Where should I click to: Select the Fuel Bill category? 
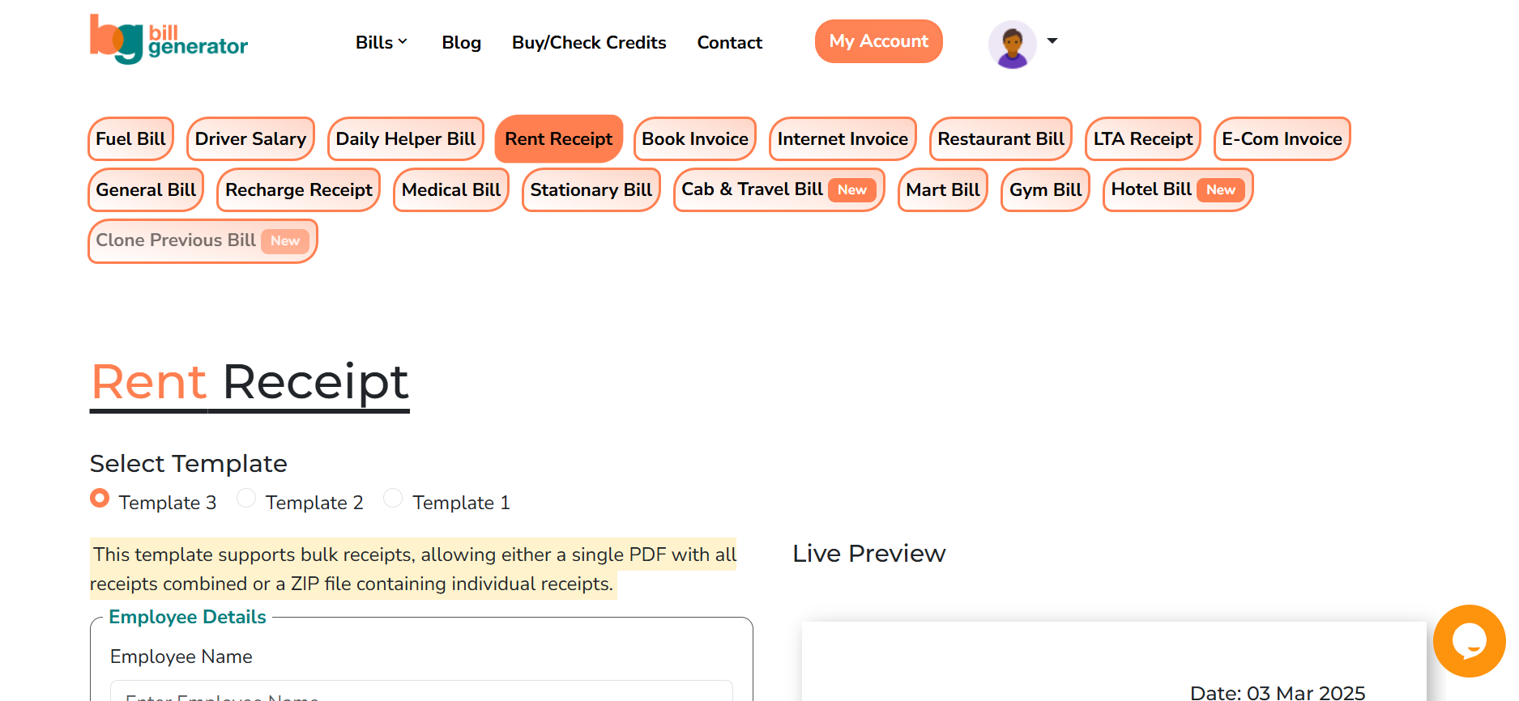(130, 138)
